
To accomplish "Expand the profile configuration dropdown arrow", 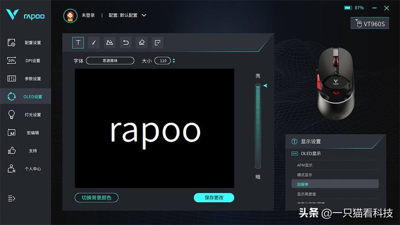I will (x=144, y=15).
